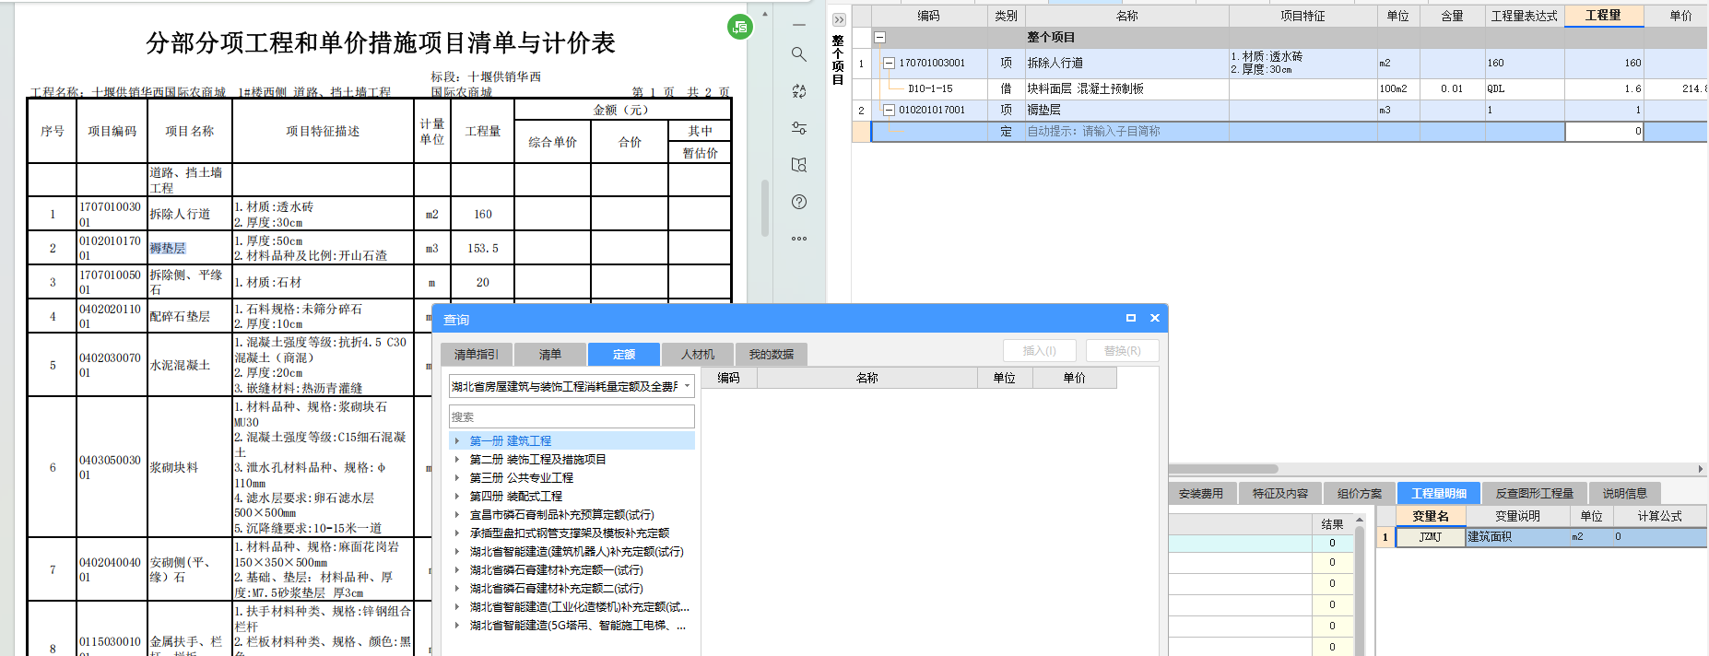
Task: Switch to 定额 tab
Action: [624, 354]
